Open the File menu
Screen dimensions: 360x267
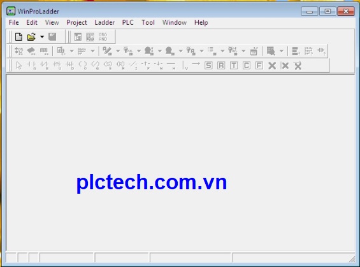(14, 22)
